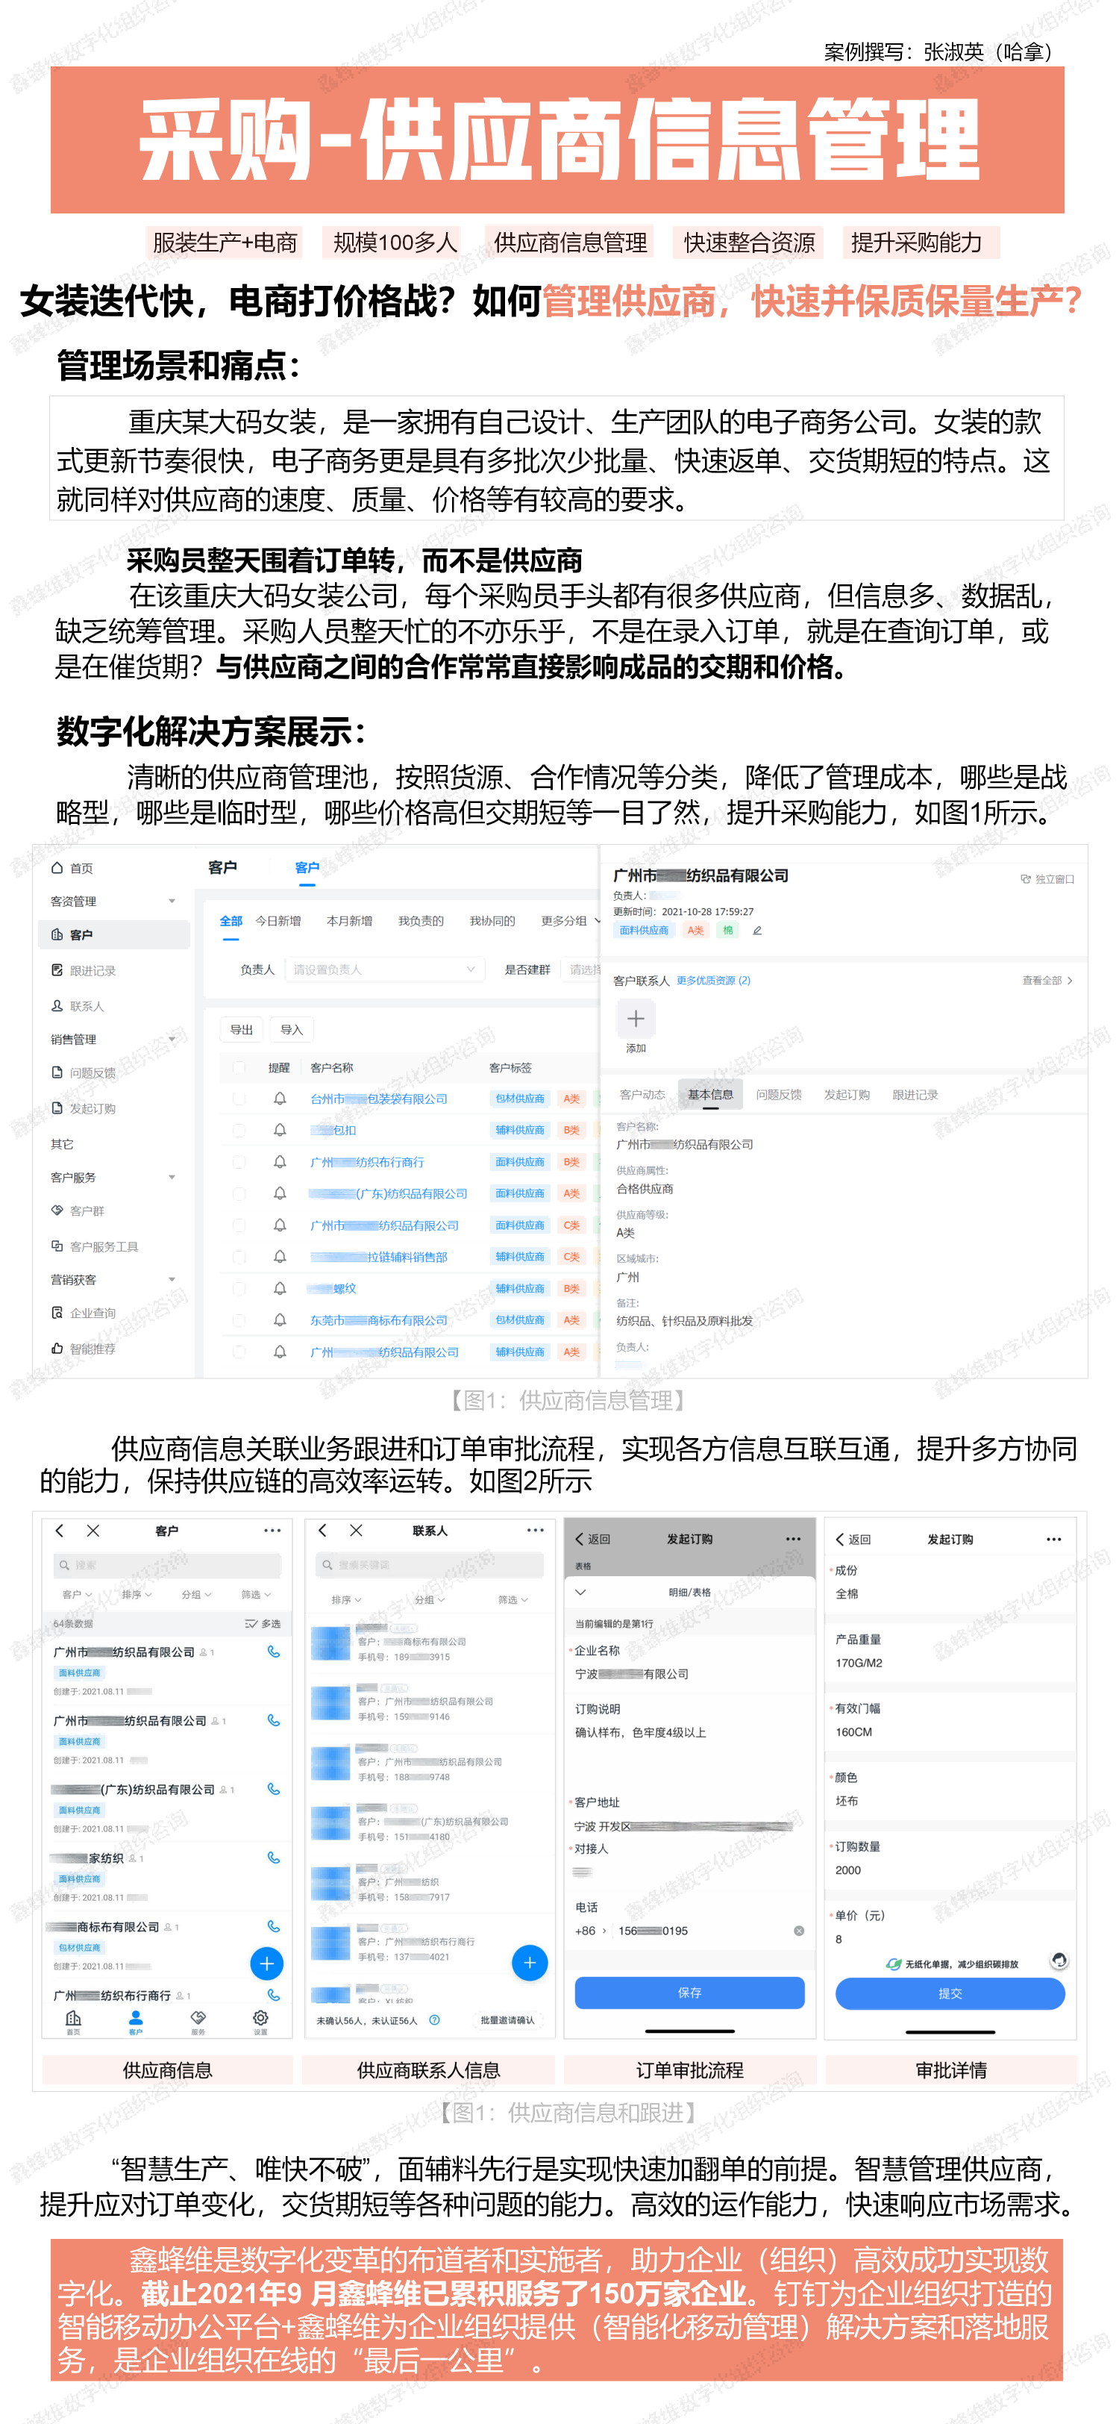The height and width of the screenshot is (2424, 1119).
Task: Open 智能推荐 in the sidebar
Action: (84, 1349)
